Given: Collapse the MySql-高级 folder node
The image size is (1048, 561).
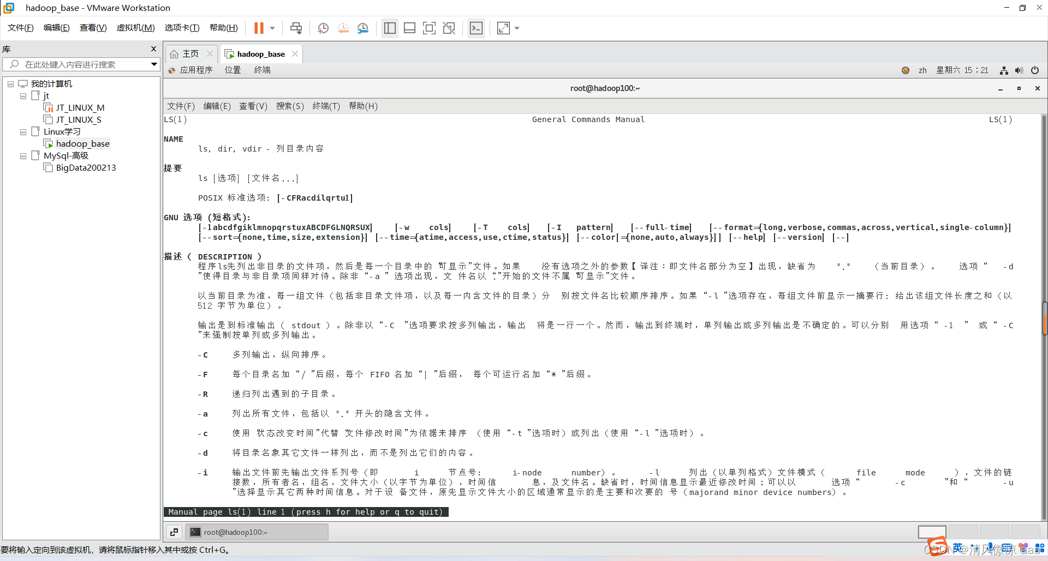Looking at the screenshot, I should click(x=23, y=156).
